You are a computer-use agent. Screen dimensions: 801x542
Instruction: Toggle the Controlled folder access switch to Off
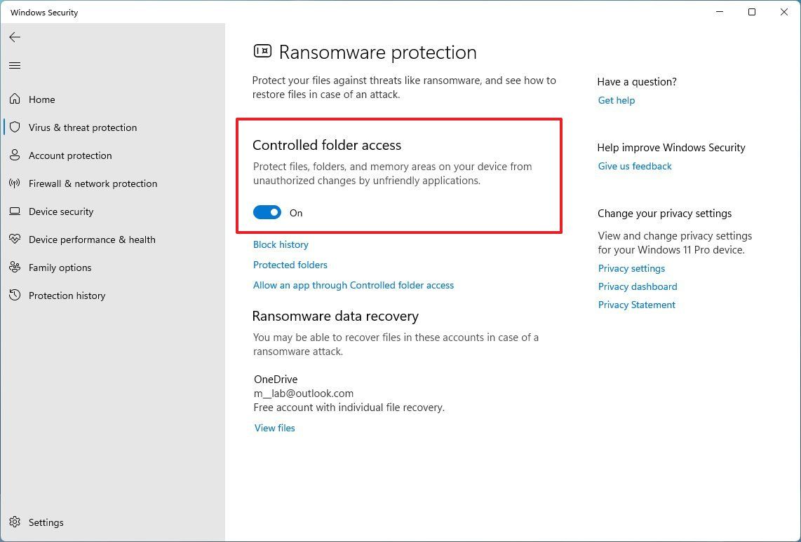tap(267, 212)
